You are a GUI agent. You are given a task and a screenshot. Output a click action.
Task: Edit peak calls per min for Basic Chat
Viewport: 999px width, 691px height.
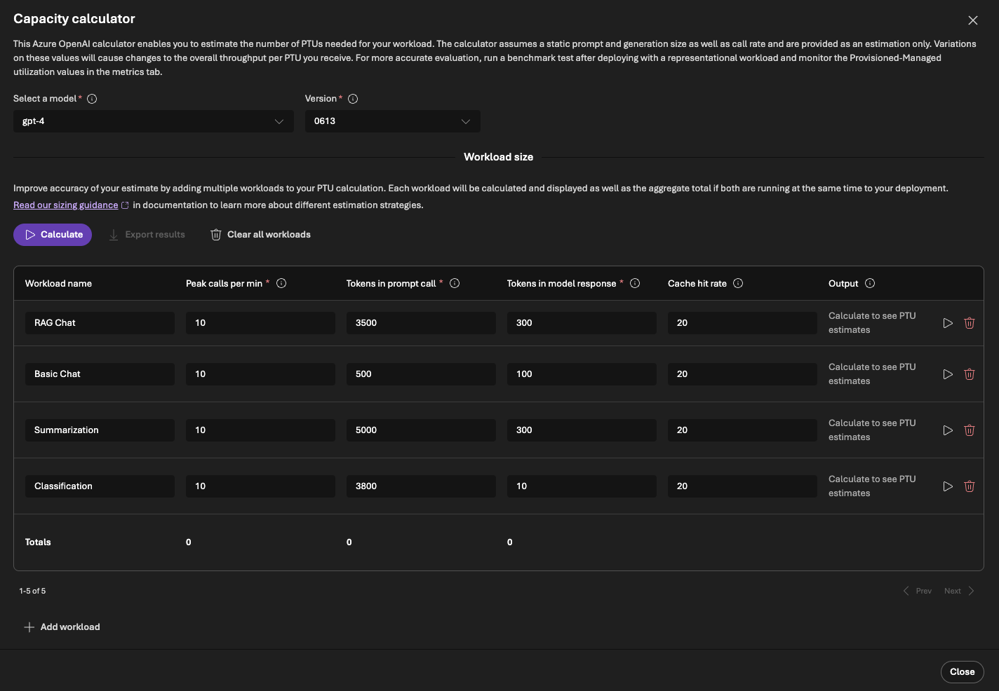tap(260, 374)
